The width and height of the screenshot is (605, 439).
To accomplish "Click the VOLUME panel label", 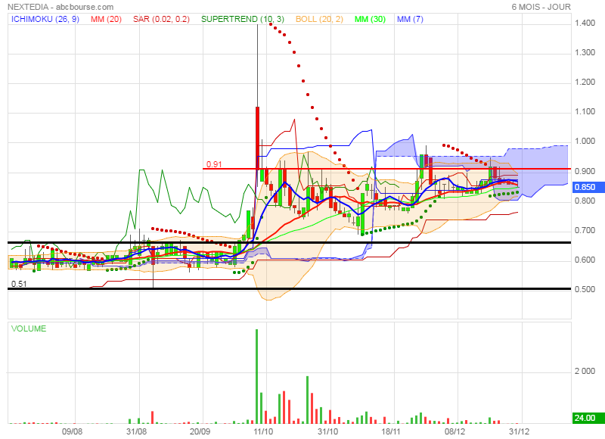I will (29, 328).
